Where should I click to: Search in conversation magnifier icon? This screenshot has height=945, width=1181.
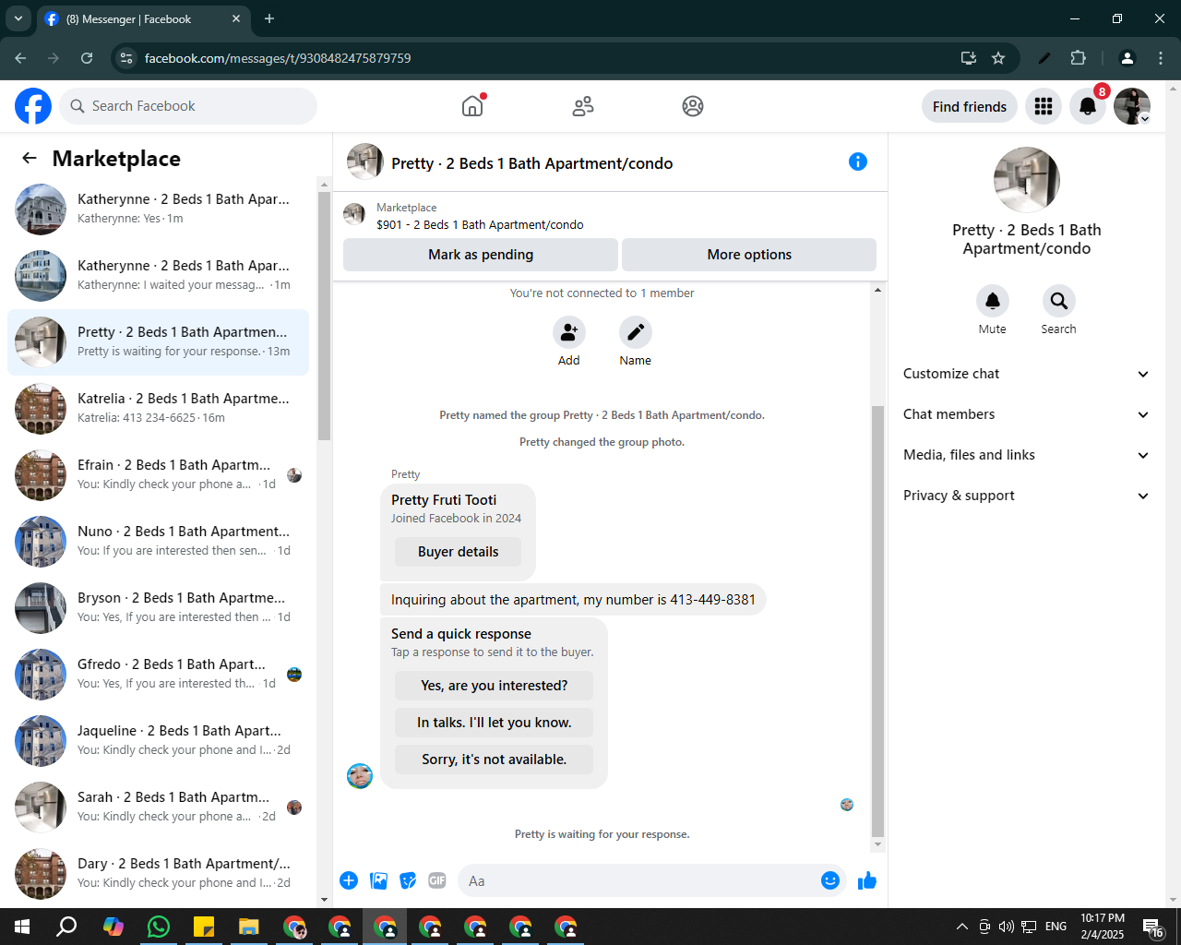(1059, 301)
